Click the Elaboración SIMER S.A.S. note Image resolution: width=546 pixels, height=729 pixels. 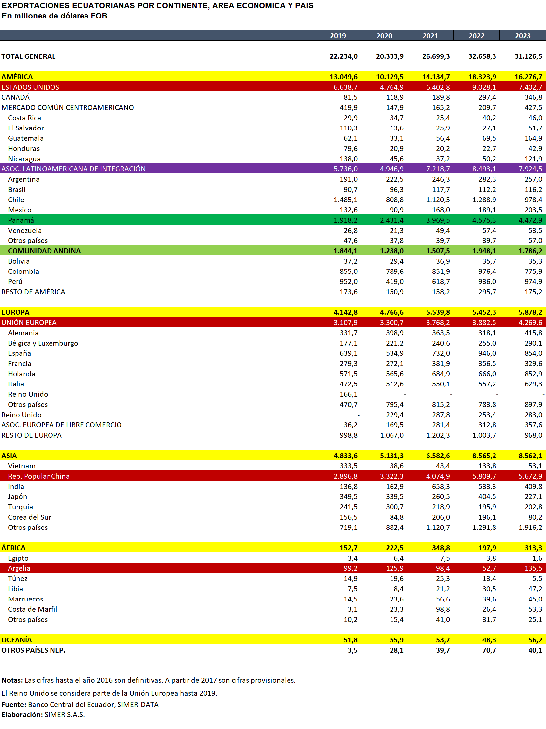43,714
